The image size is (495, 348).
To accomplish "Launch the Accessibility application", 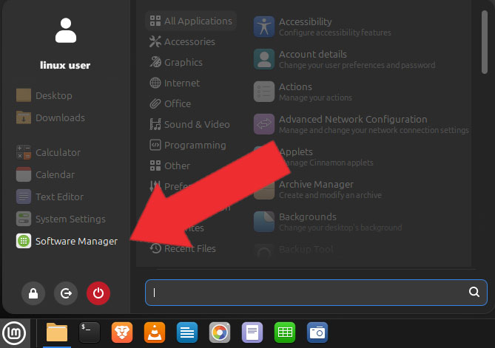I will coord(322,27).
